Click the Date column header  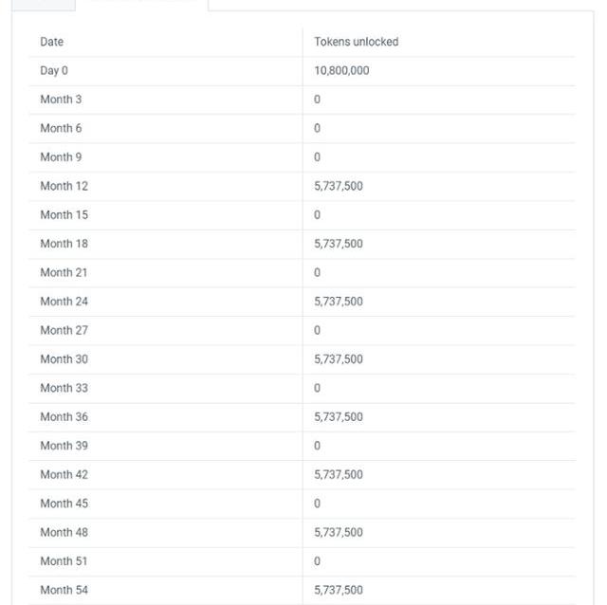coord(52,42)
